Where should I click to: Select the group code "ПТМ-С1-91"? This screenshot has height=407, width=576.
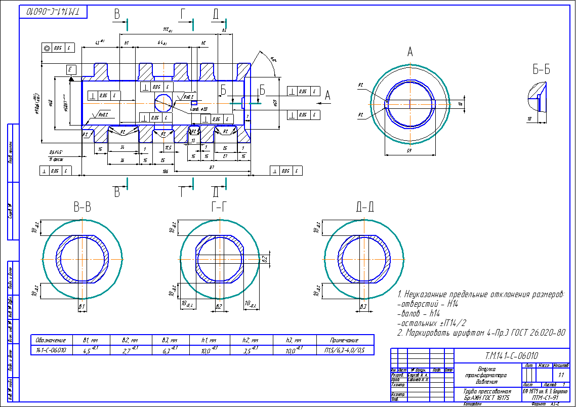click(545, 398)
